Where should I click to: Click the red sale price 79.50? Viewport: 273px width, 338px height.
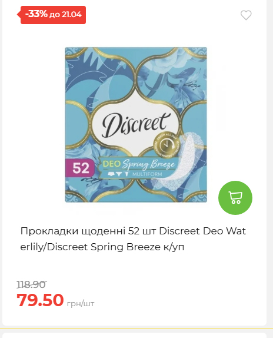point(40,300)
